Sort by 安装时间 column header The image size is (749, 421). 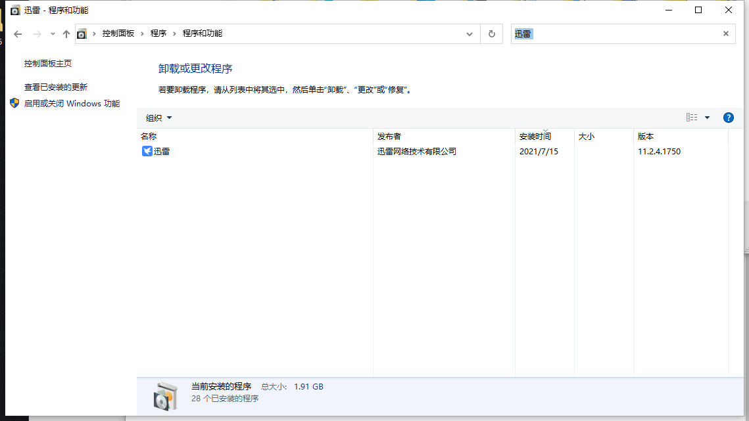535,137
